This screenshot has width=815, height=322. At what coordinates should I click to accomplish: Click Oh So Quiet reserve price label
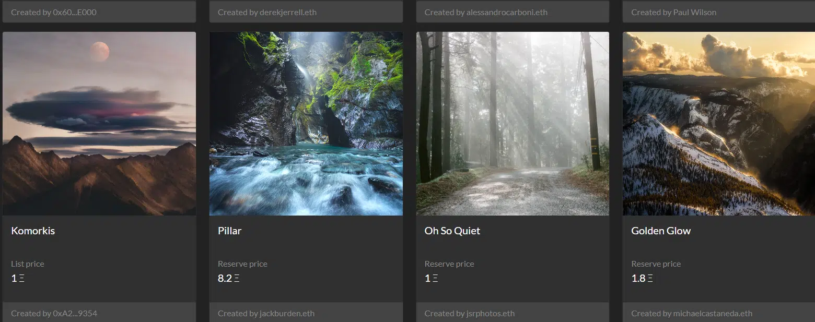[449, 264]
